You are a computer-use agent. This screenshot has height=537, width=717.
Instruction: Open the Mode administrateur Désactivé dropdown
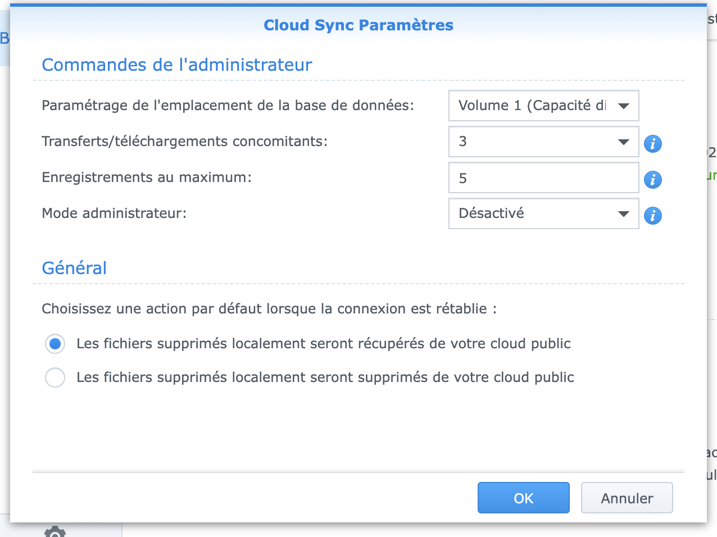point(543,213)
